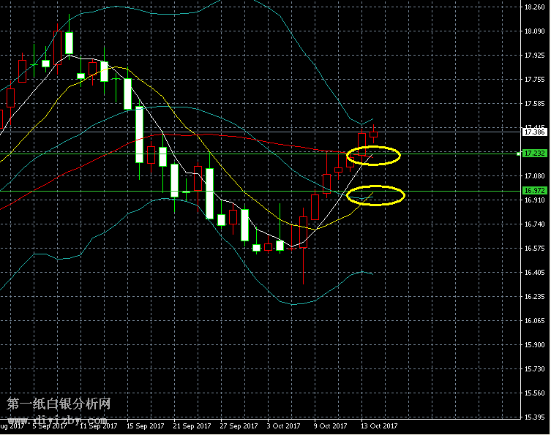Image resolution: width=551 pixels, height=435 pixels.
Task: Select the green 17.232 price level tag
Action: tap(534, 154)
